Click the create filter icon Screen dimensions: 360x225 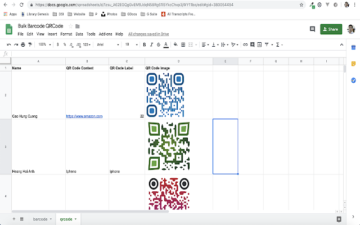click(x=267, y=44)
